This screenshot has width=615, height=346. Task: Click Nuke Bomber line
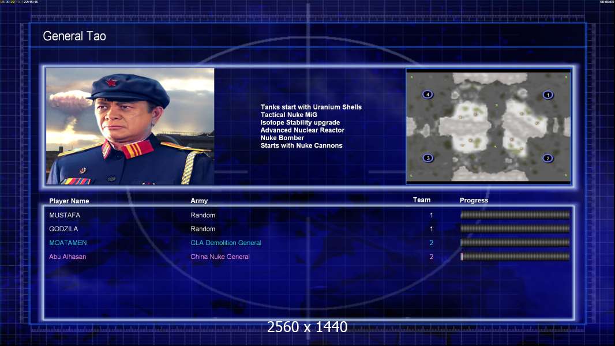282,138
